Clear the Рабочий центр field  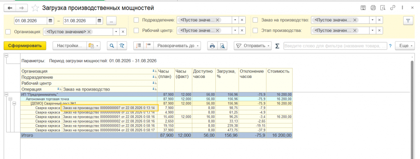[242, 30]
